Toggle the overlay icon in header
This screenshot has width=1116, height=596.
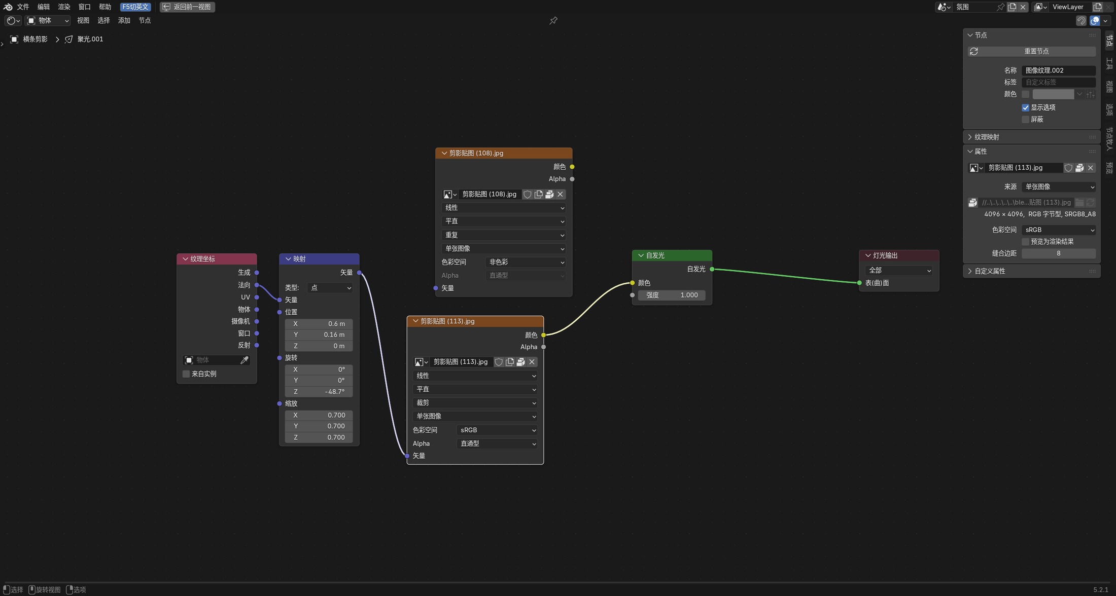point(1095,20)
